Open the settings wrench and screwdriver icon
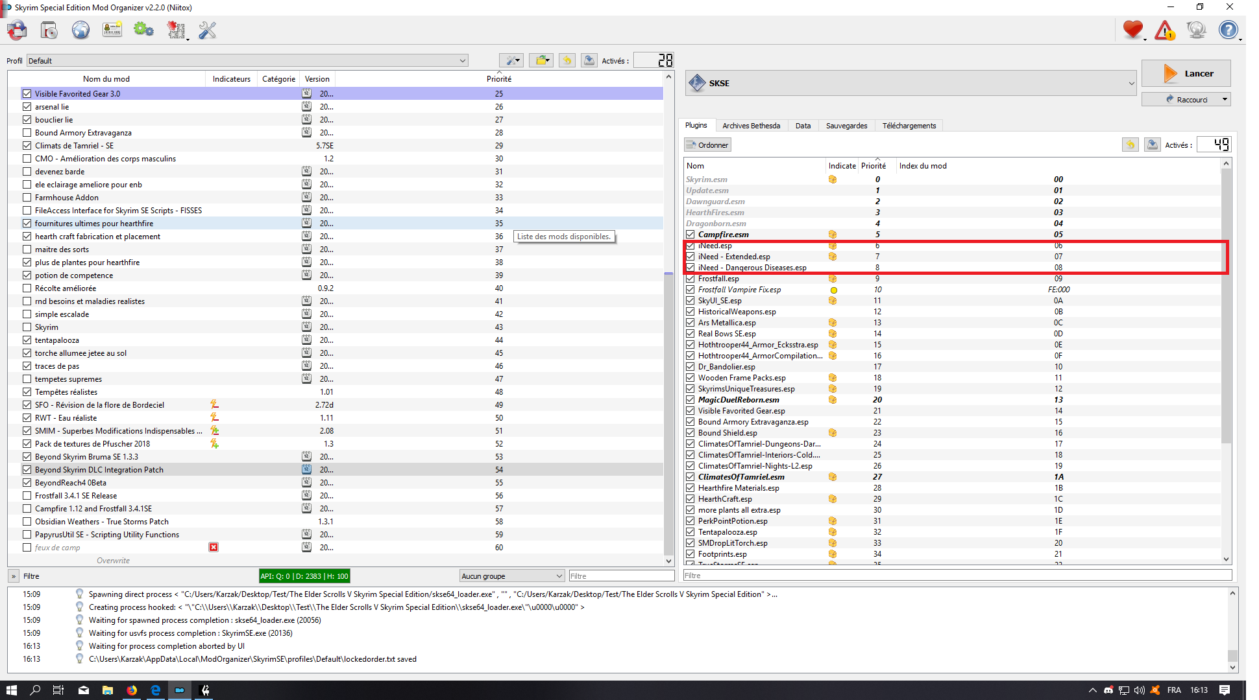The width and height of the screenshot is (1259, 700). click(x=207, y=30)
